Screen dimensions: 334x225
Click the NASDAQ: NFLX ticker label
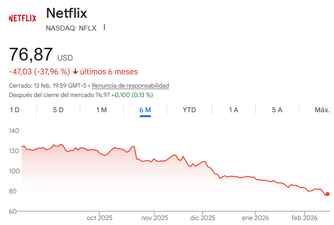coord(71,28)
